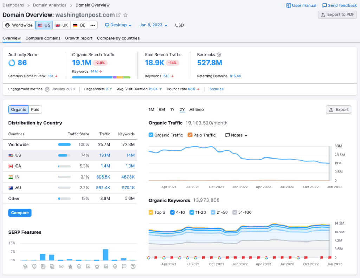Toggle the Paid Traffic checkbox
This screenshot has height=278, width=360.
point(190,135)
